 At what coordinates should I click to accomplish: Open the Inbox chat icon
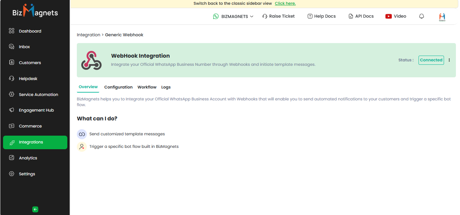point(12,47)
